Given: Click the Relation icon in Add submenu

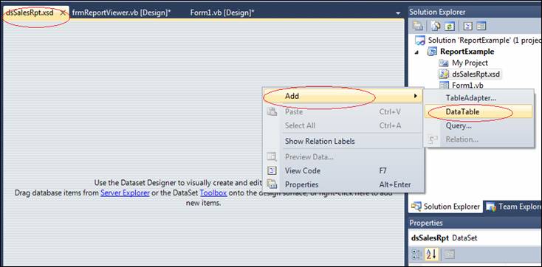Looking at the screenshot, I should pos(433,139).
